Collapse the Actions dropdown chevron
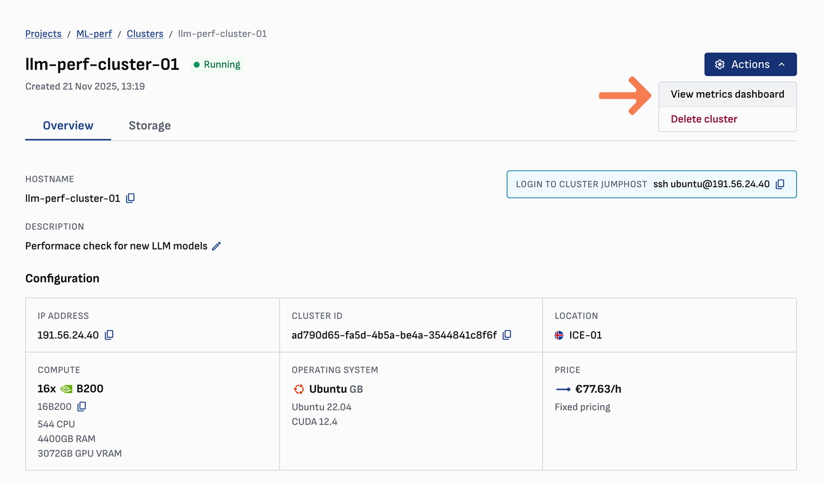 782,64
